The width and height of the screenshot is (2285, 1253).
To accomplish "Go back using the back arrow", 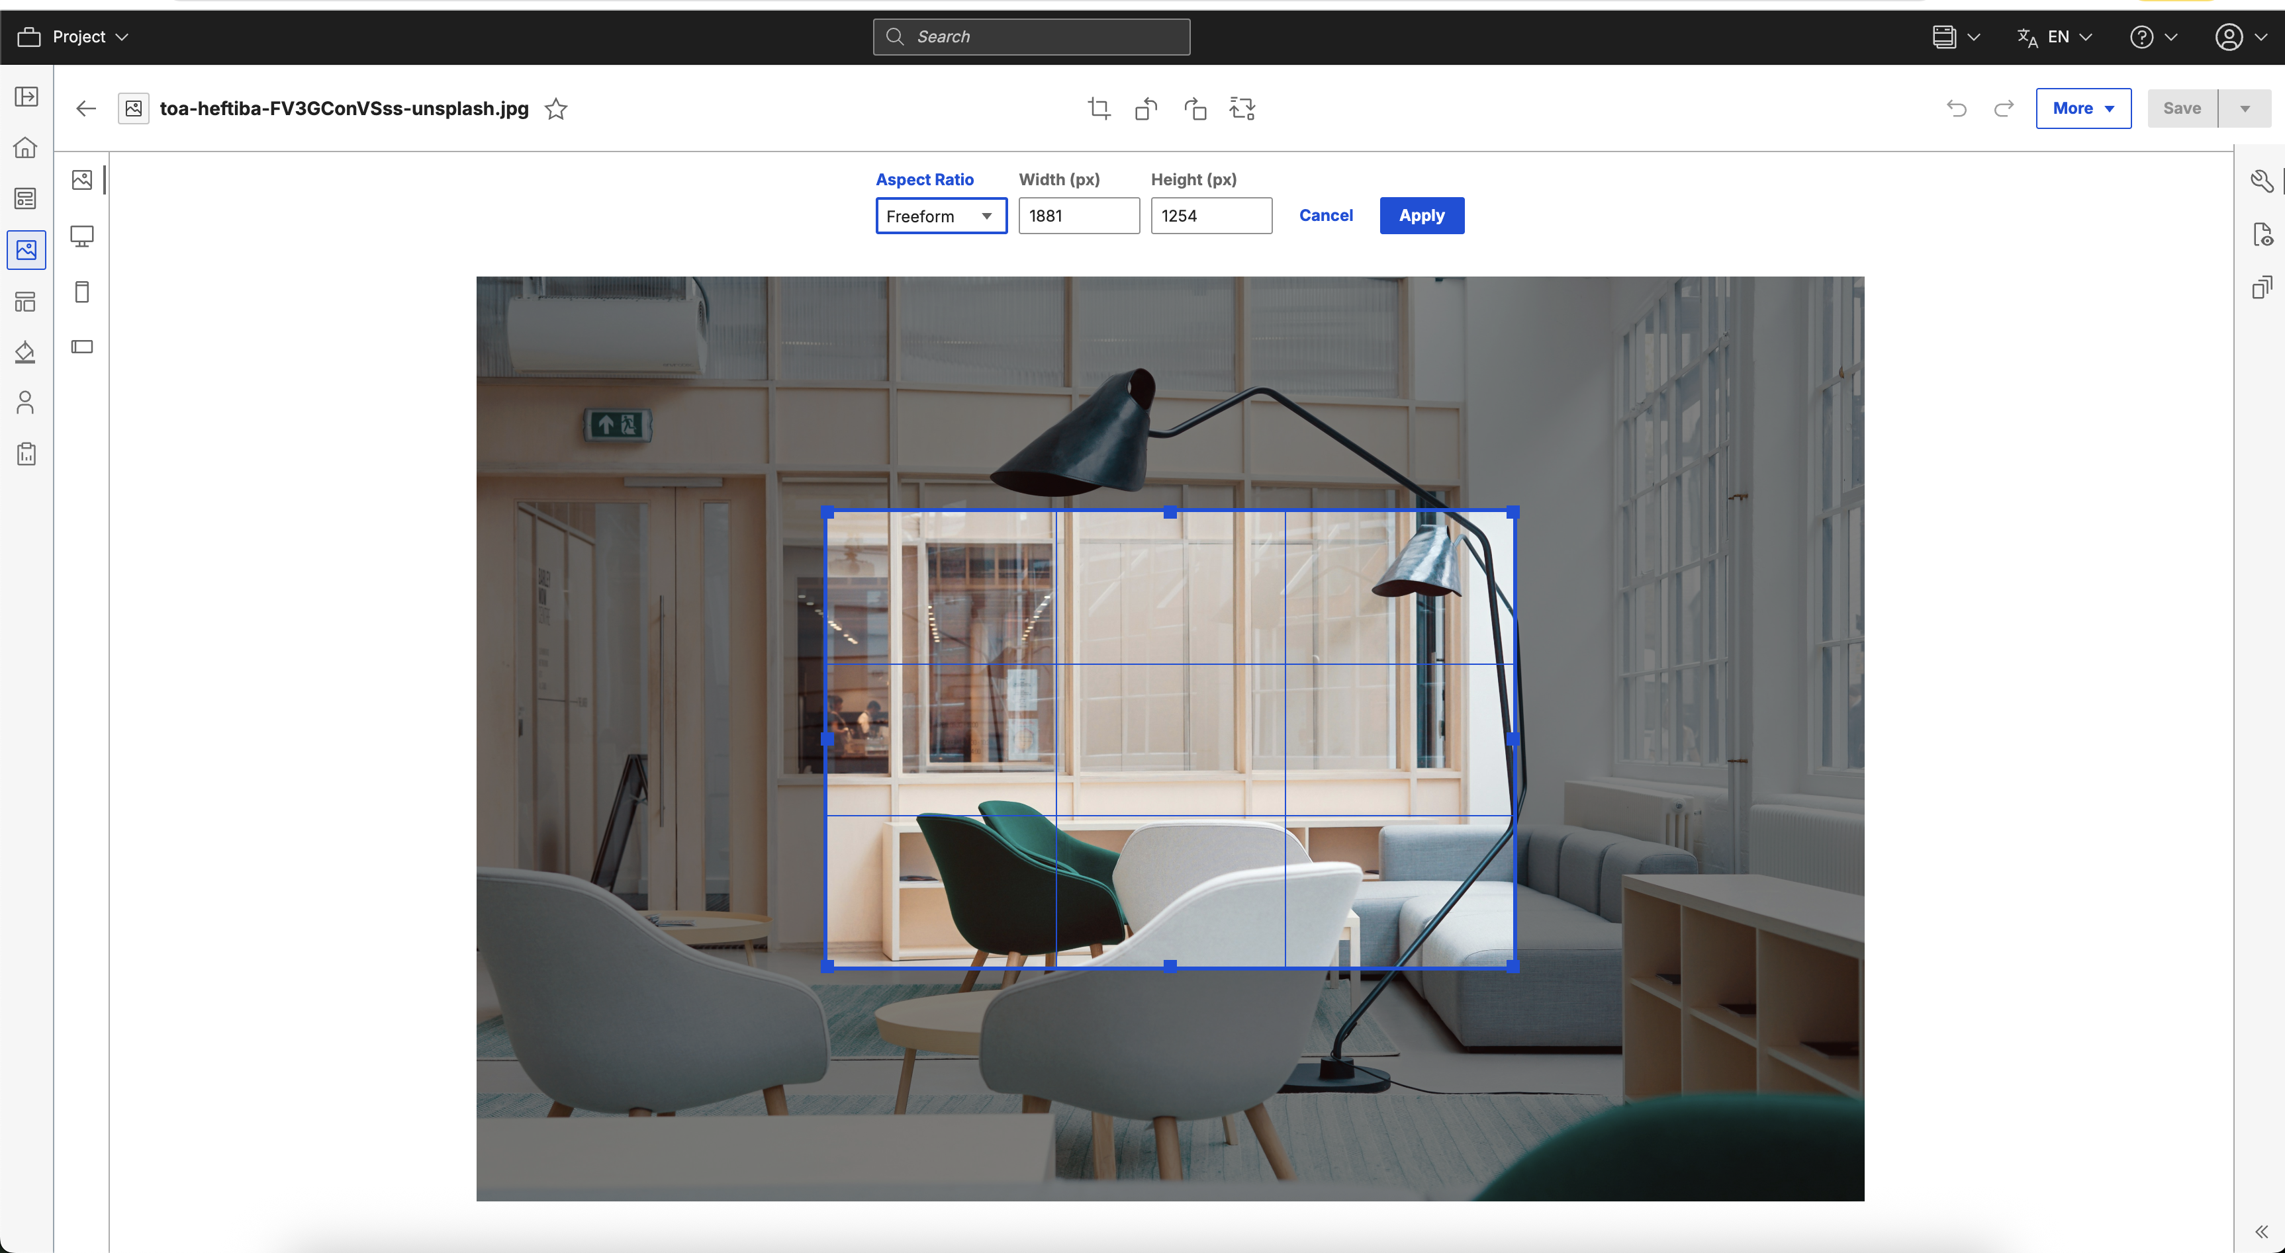I will [85, 108].
